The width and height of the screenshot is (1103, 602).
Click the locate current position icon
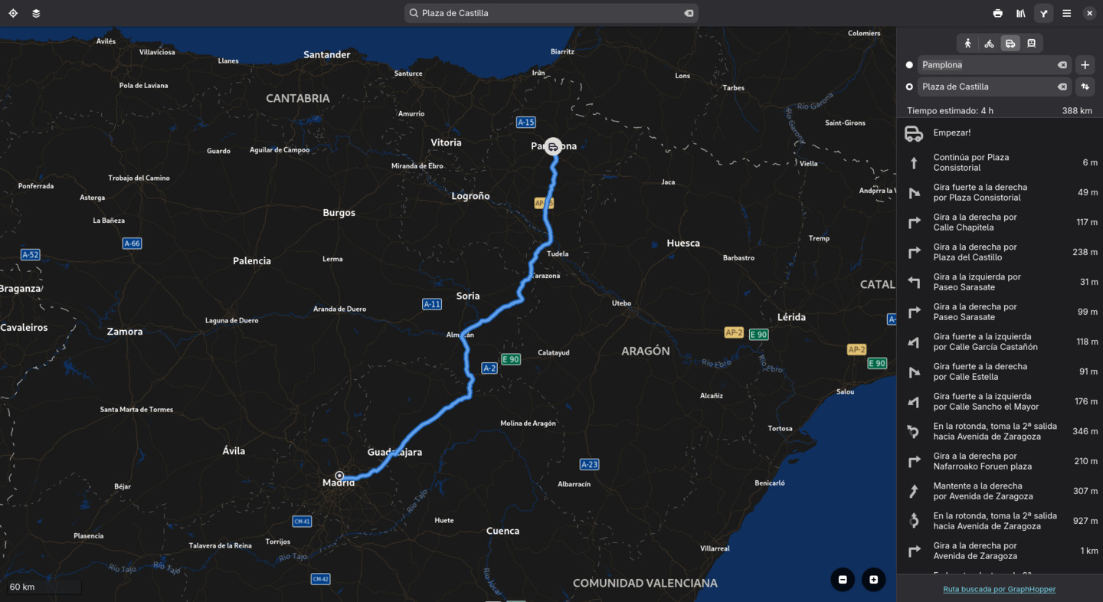pyautogui.click(x=13, y=13)
